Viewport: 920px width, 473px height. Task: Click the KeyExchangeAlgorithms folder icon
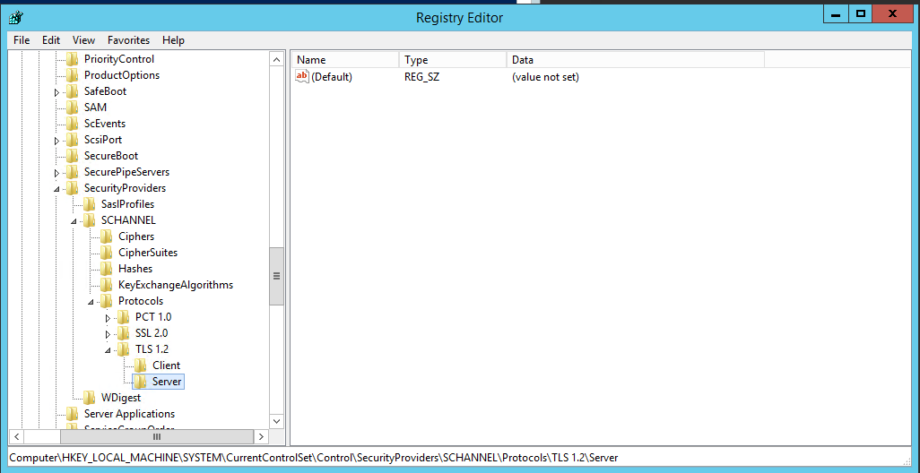pyautogui.click(x=108, y=285)
